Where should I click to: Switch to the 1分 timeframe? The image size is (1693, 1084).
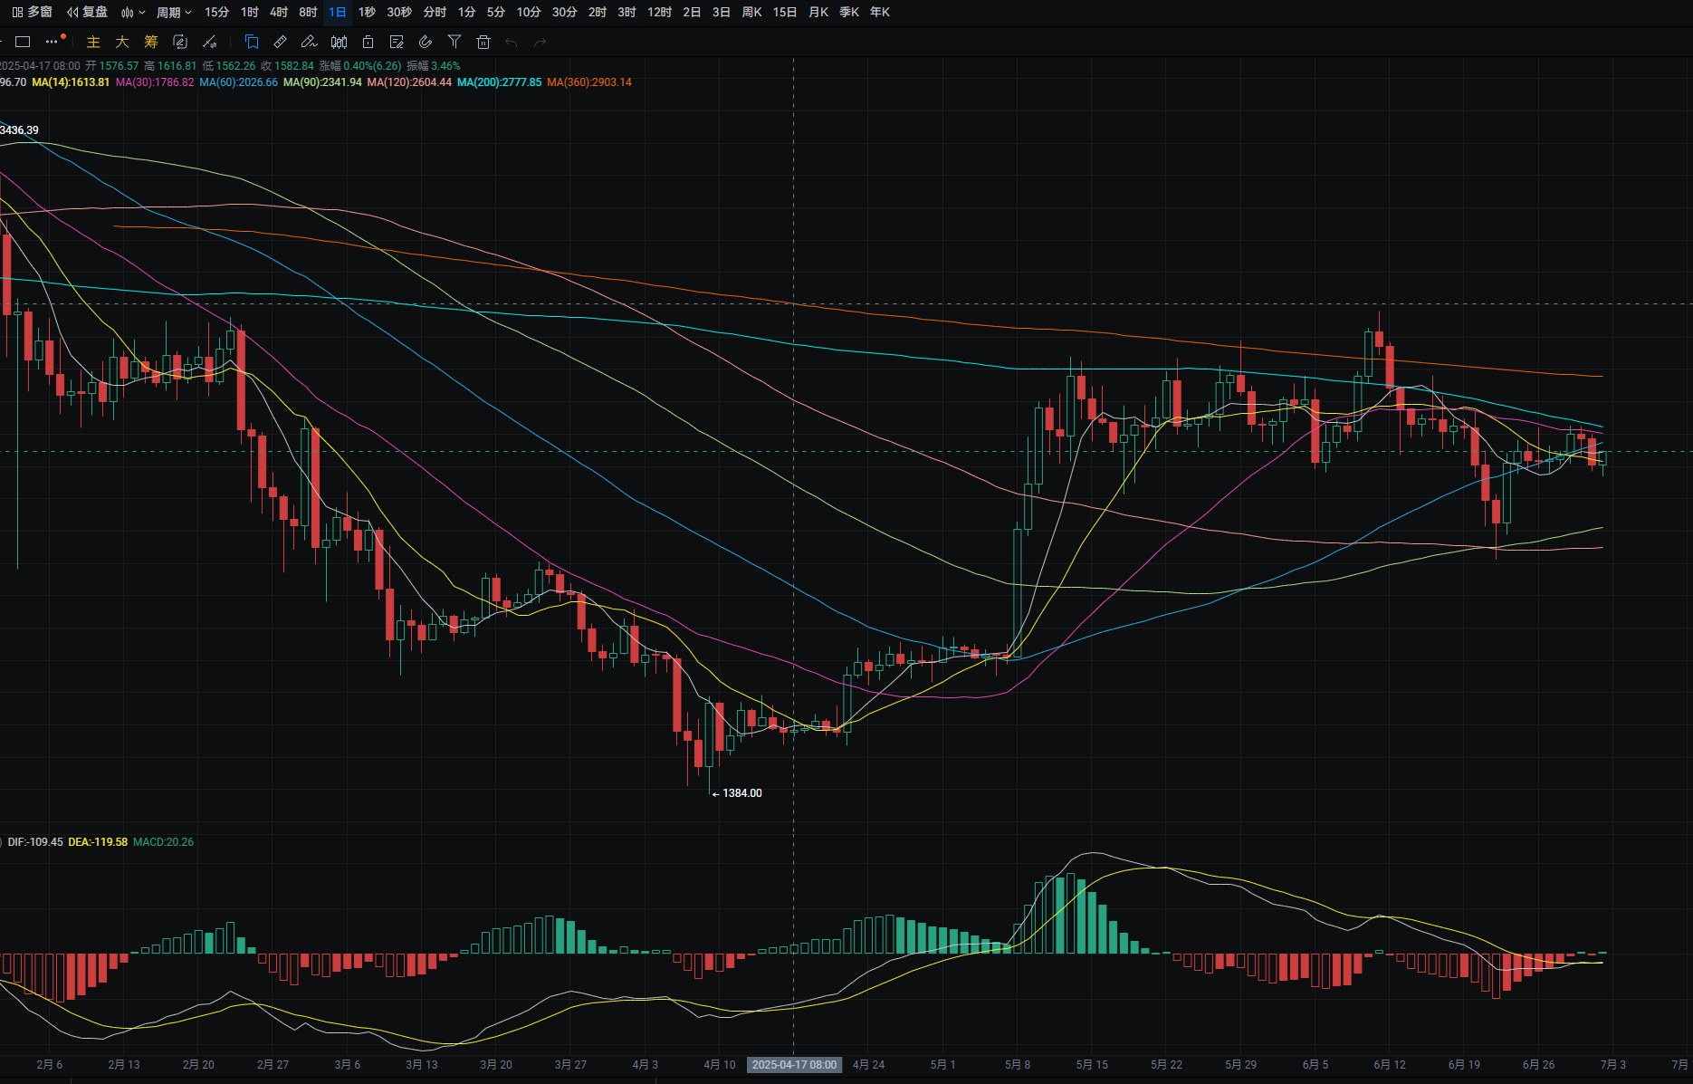tap(466, 12)
